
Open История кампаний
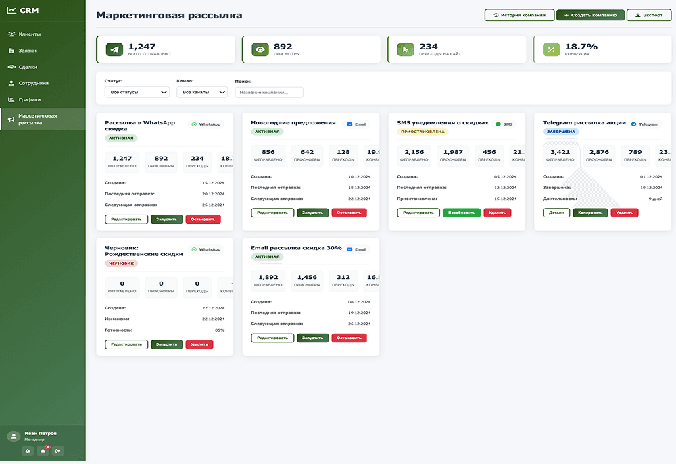coord(519,15)
